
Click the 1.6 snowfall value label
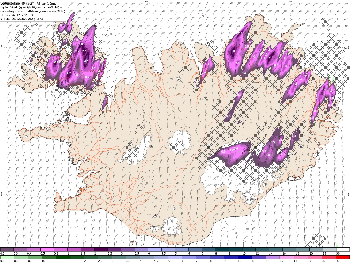click(51, 59)
